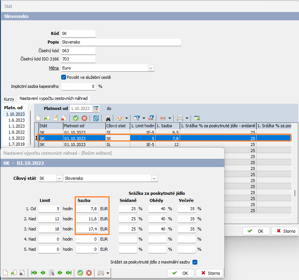Viewport: 299px width, 280px height.
Task: Click the Popis field containing Slovensko
Action: click(121, 42)
